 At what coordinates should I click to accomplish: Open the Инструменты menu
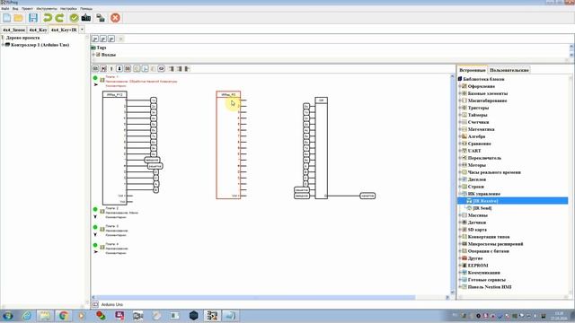[47, 8]
